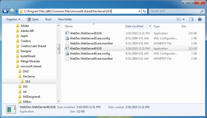Click the Forward navigation arrow
The height and width of the screenshot is (118, 207).
(x=12, y=11)
